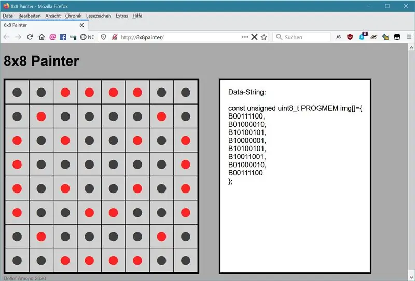Click the Data-String: label
This screenshot has width=415, height=281.
coord(247,92)
